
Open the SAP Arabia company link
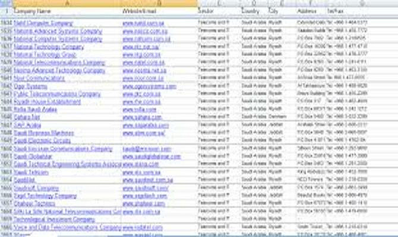pyautogui.click(x=27, y=125)
